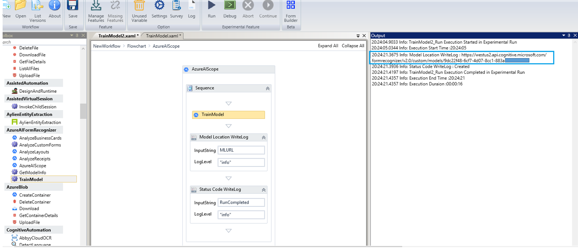Click InputString field containing MLURL

(241, 150)
